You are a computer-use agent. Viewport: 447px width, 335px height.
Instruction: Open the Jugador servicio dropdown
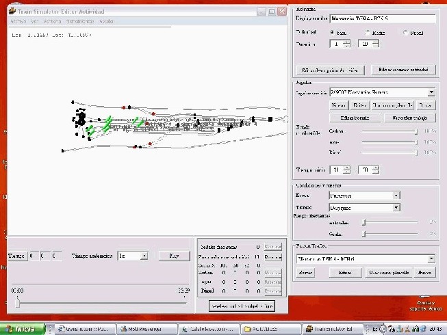431,92
